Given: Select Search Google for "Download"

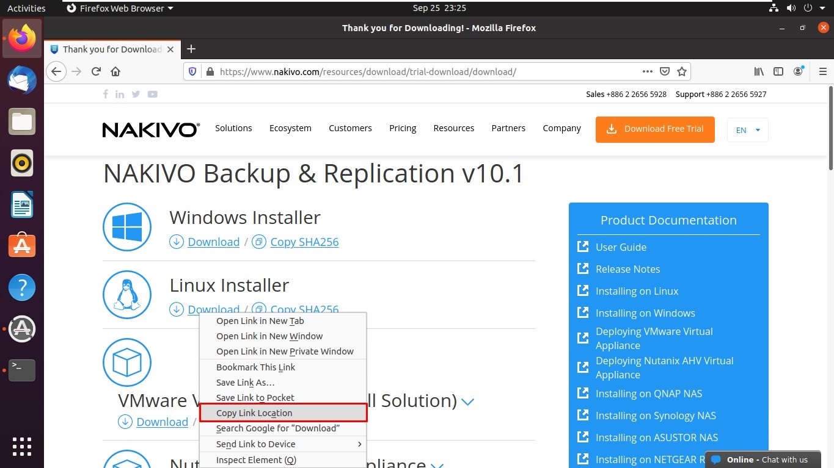Looking at the screenshot, I should click(x=283, y=428).
